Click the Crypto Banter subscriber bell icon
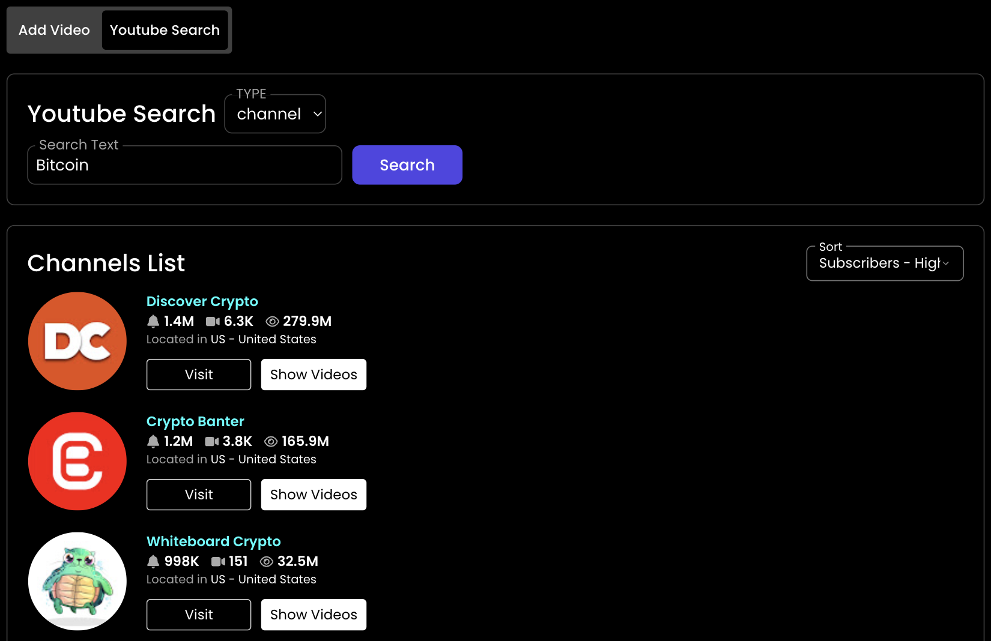991x641 pixels. coord(153,442)
